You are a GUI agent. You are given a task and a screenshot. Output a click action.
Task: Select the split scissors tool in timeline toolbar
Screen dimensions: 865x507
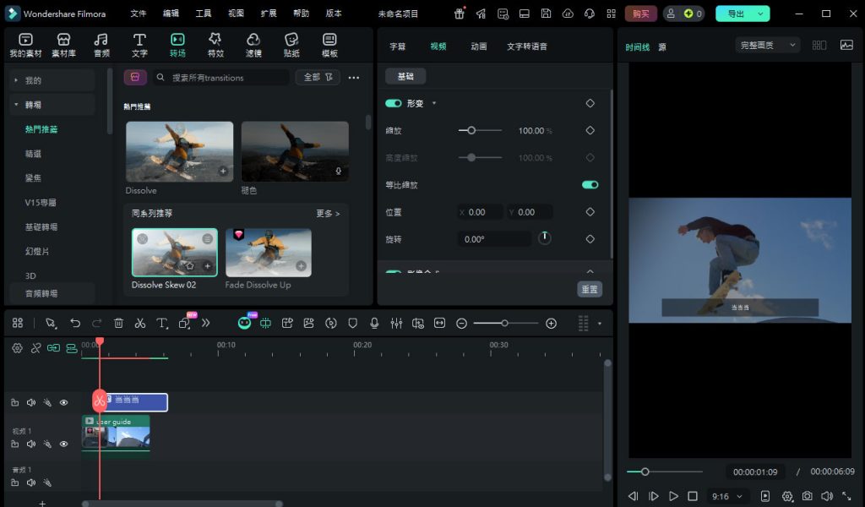click(x=140, y=323)
